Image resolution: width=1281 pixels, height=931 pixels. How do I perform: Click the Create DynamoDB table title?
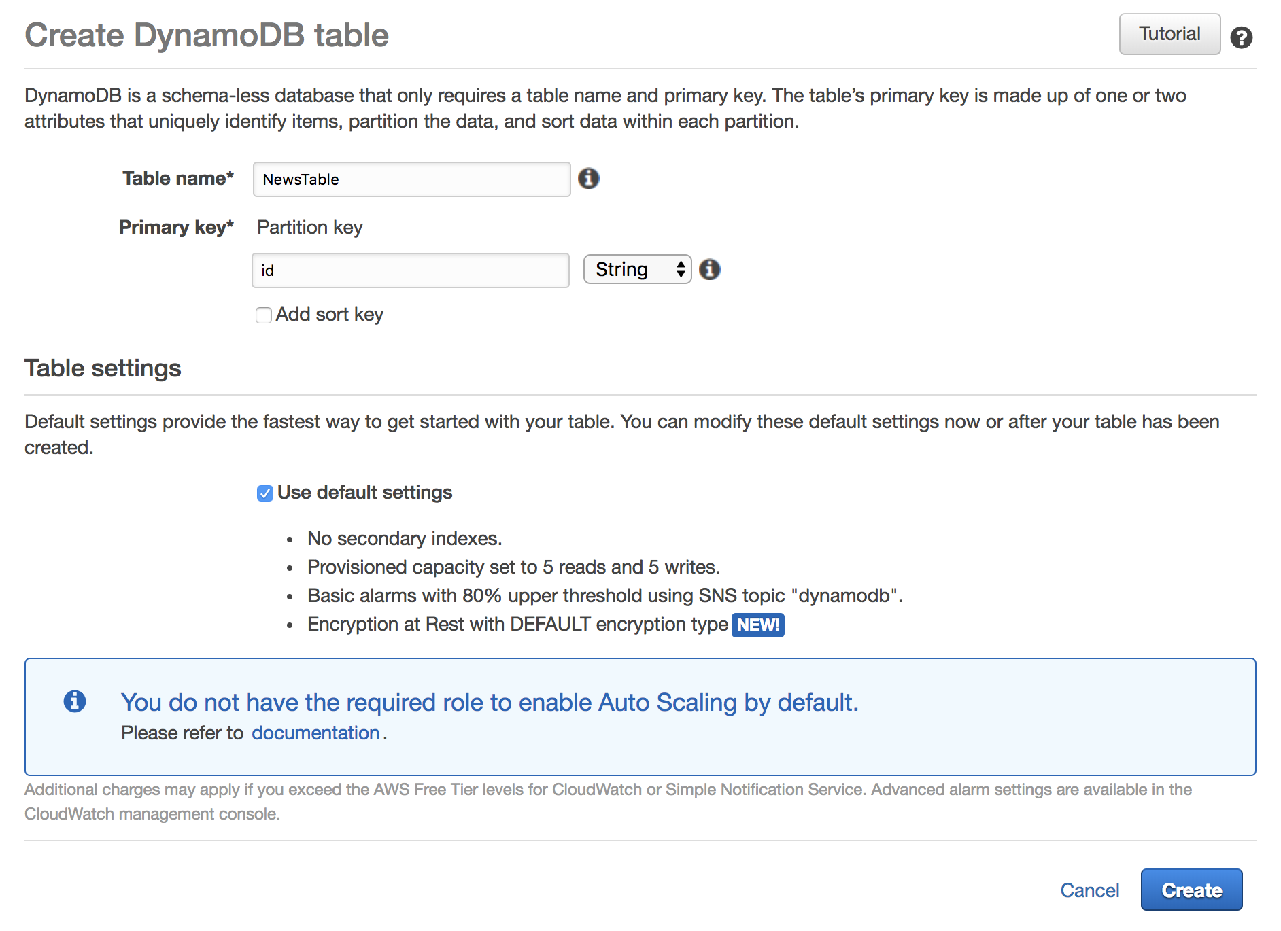(207, 35)
